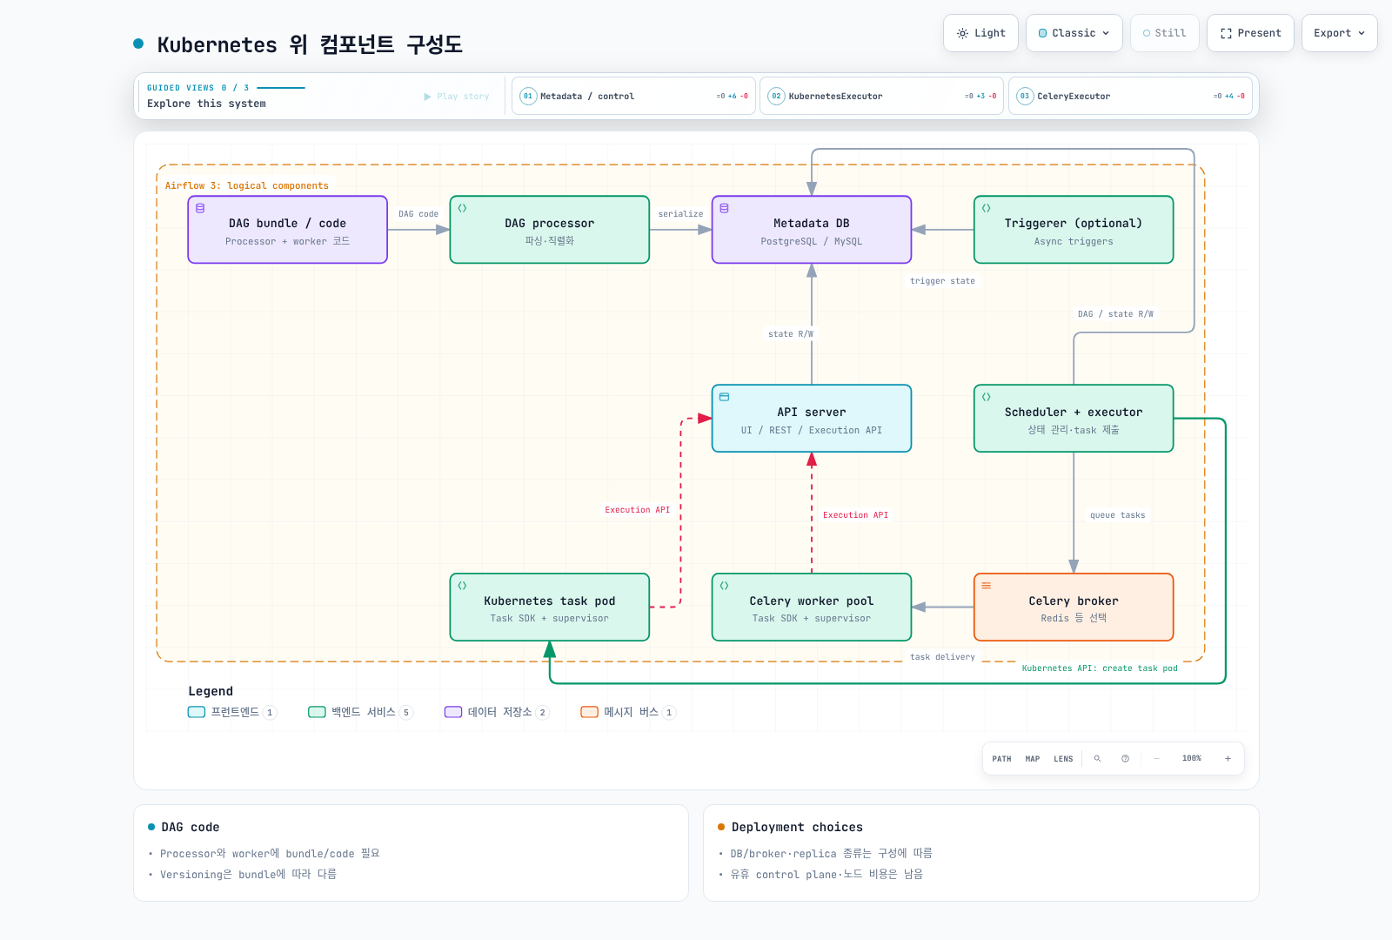Click 'Kubernetes API: create task pod' label
Image resolution: width=1392 pixels, height=940 pixels.
(x=1100, y=668)
